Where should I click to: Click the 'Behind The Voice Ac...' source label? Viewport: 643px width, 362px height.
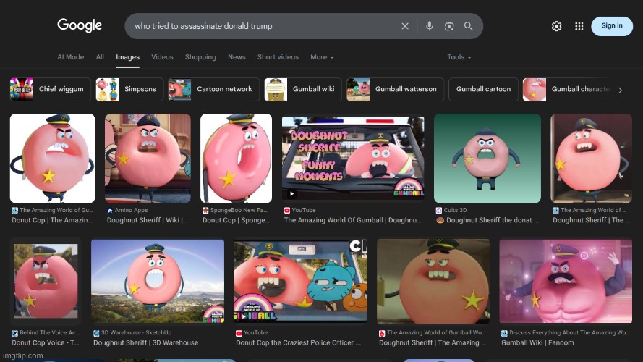point(50,333)
